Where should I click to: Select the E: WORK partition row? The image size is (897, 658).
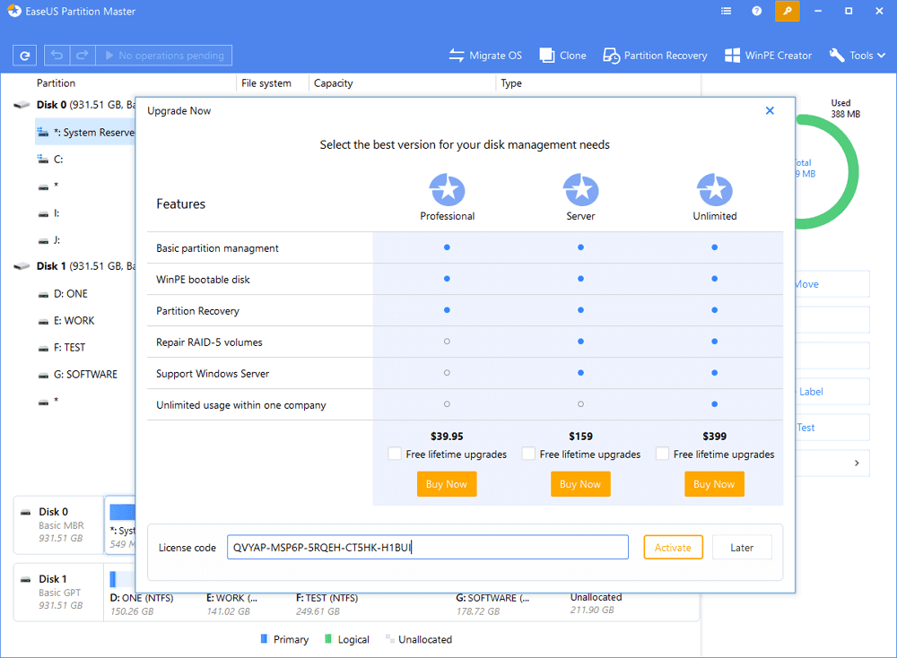click(74, 320)
